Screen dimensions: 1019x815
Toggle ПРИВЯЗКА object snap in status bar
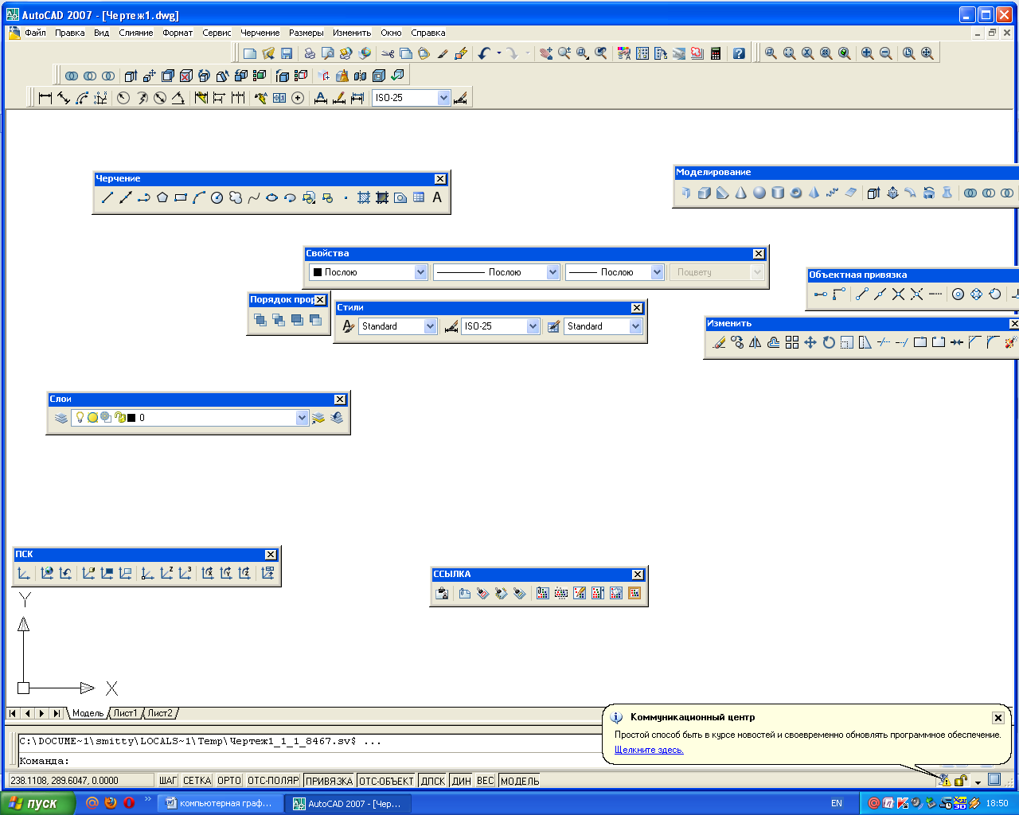tap(329, 781)
